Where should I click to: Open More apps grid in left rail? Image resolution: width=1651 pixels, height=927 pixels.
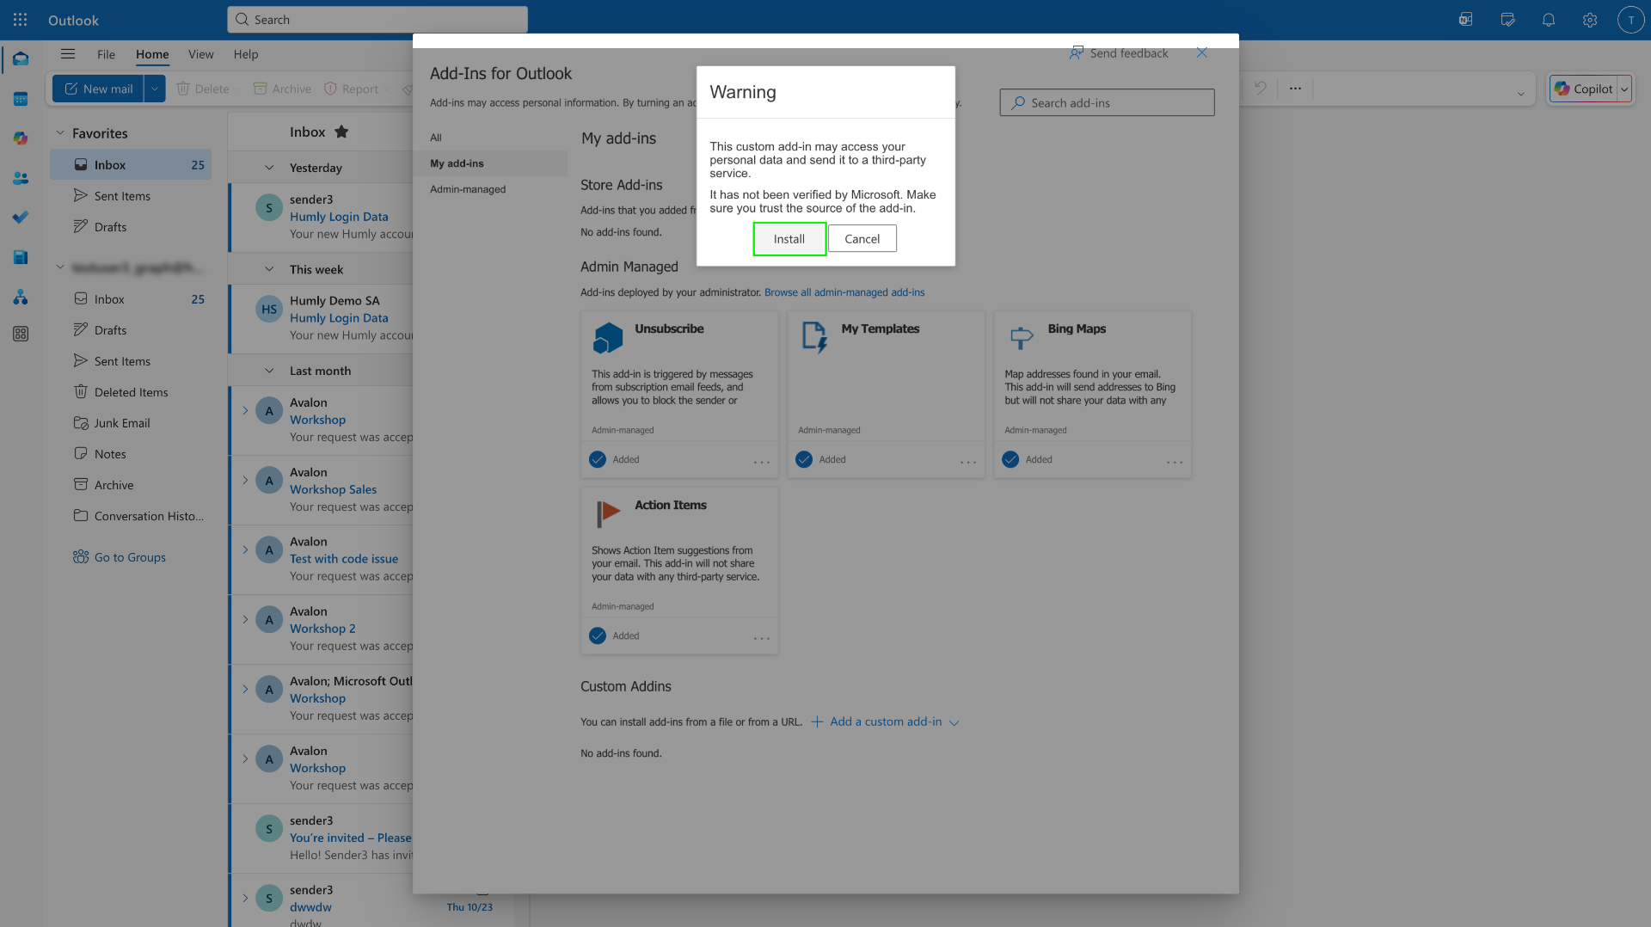click(x=21, y=334)
